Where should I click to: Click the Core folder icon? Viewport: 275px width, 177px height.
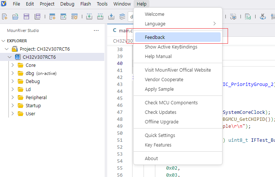[x=21, y=65]
